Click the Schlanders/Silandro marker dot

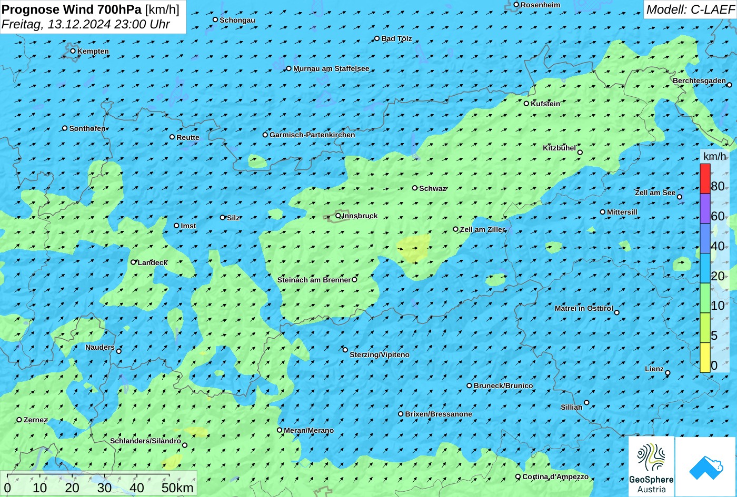pos(185,445)
